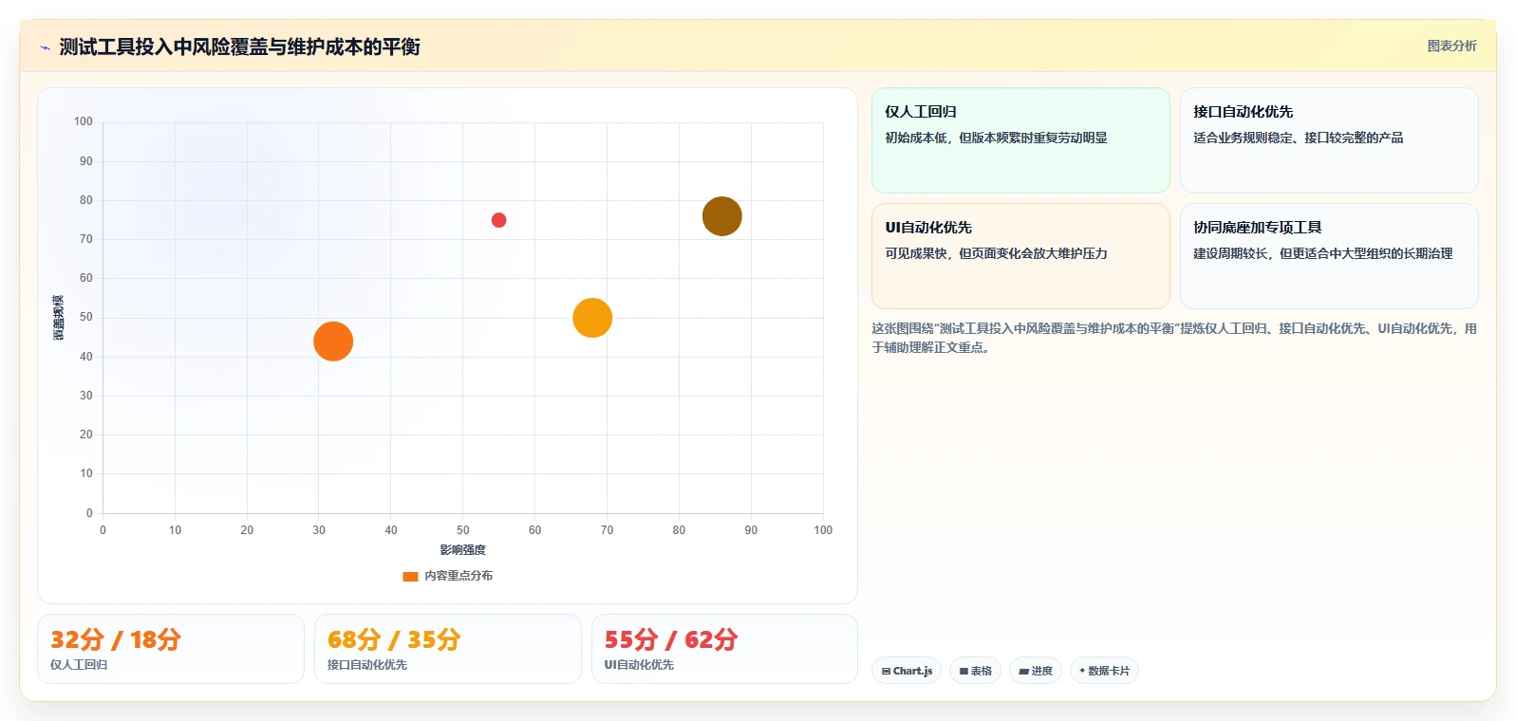
Task: Click the 影响强度 x-axis title
Action: [x=462, y=550]
